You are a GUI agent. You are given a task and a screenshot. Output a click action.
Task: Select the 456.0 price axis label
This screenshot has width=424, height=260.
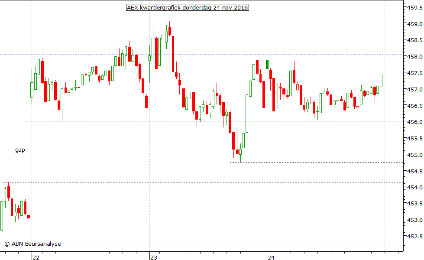click(x=415, y=122)
